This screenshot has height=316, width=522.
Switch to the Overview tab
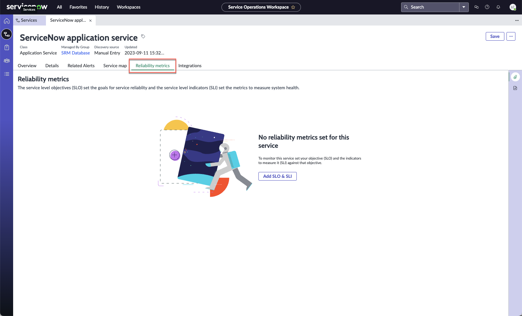tap(27, 65)
